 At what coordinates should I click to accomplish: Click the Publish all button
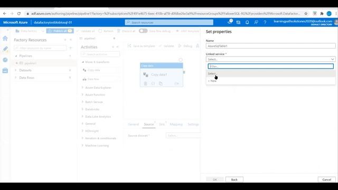(x=60, y=31)
